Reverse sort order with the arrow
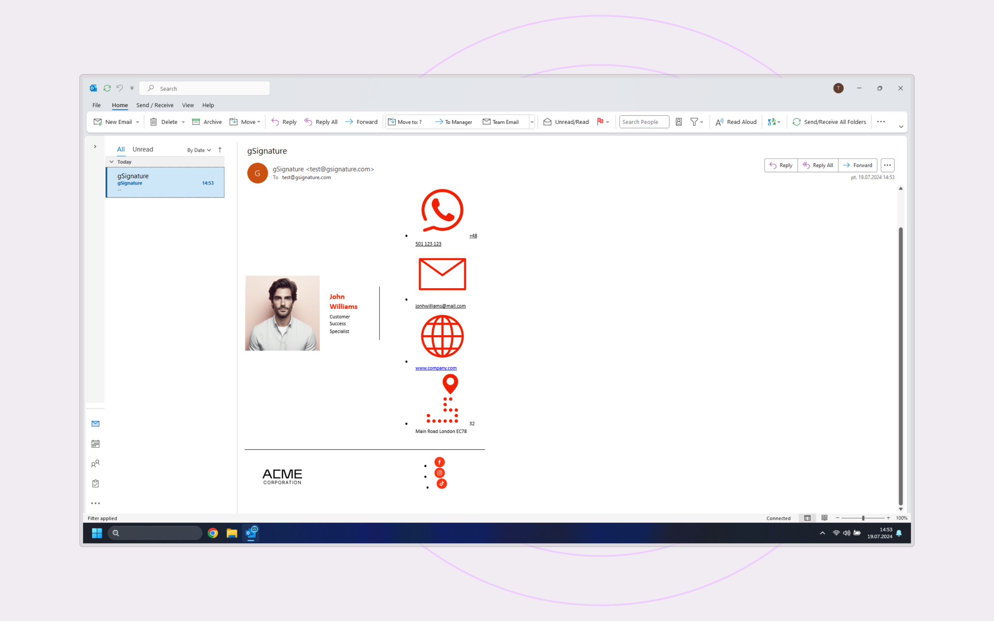 pos(220,150)
